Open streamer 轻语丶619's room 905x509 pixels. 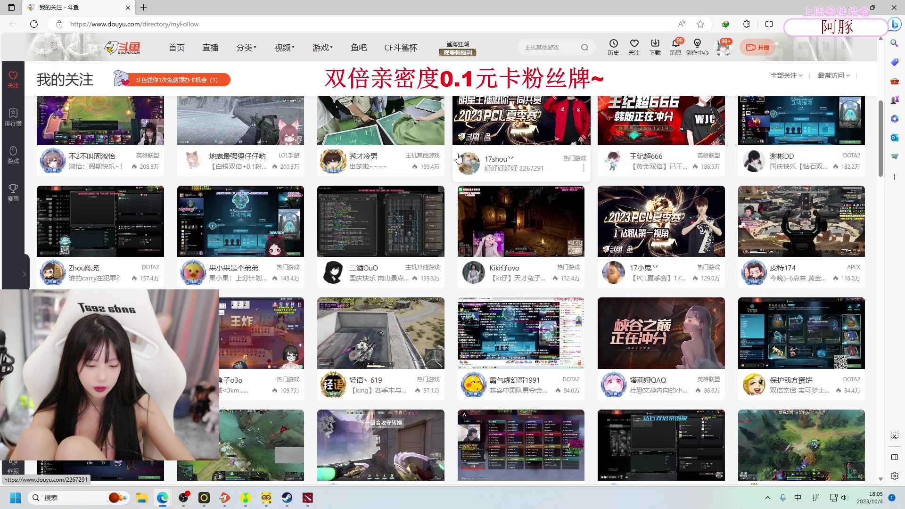coord(365,380)
